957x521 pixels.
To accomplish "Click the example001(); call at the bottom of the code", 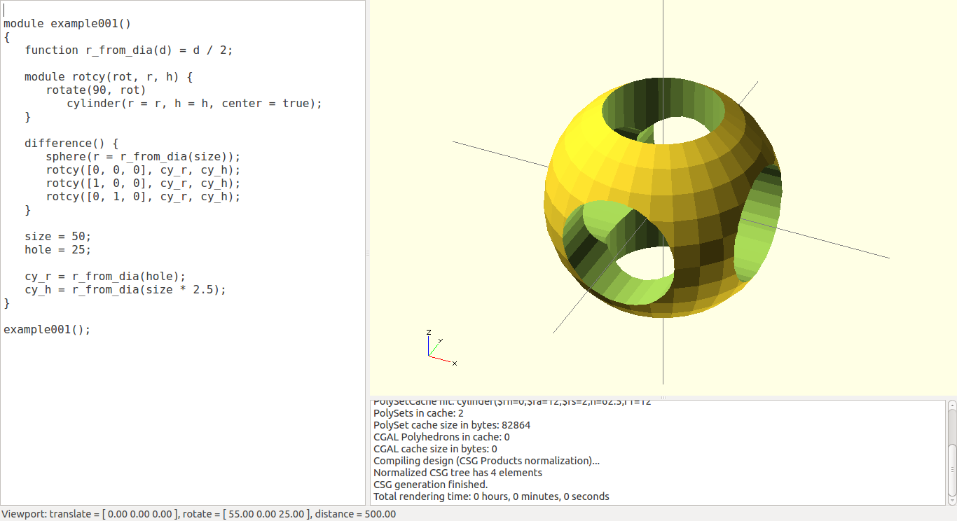I will tap(46, 329).
